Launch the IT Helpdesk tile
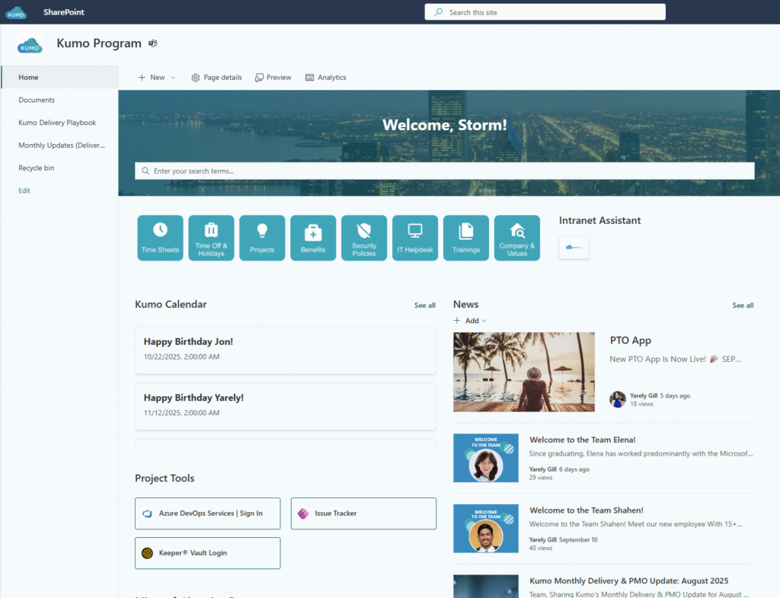 pyautogui.click(x=415, y=238)
